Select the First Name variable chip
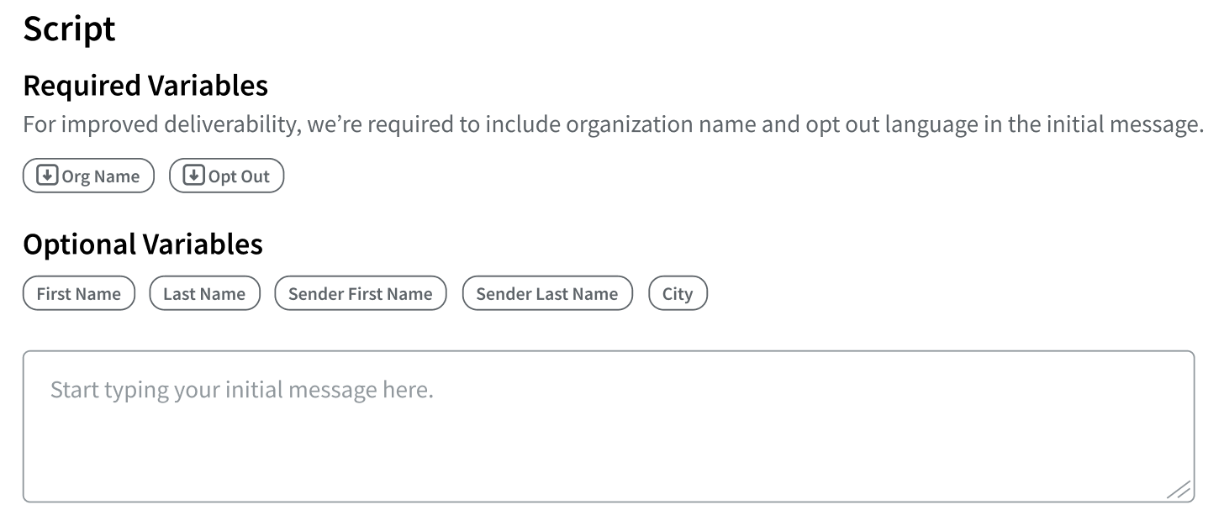The image size is (1224, 531). pyautogui.click(x=78, y=292)
